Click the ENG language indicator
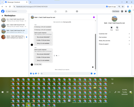This screenshot has width=134, height=107. pyautogui.click(x=119, y=92)
